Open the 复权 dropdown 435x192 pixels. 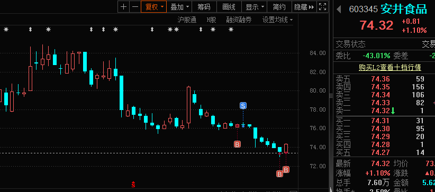(x=153, y=7)
